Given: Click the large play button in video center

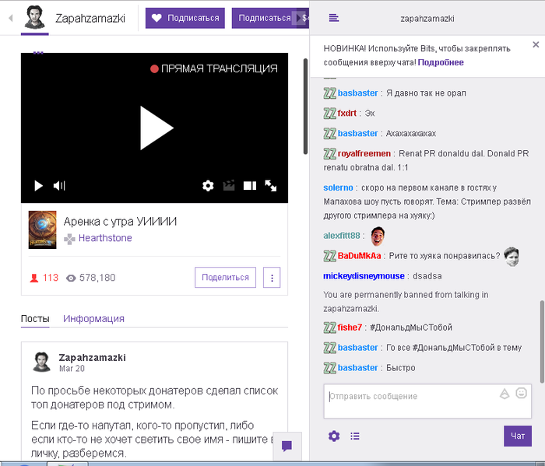Looking at the screenshot, I should [x=156, y=128].
